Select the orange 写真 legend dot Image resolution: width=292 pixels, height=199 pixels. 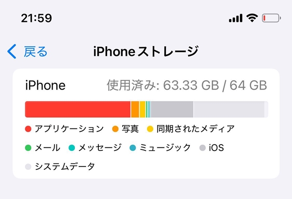115,129
